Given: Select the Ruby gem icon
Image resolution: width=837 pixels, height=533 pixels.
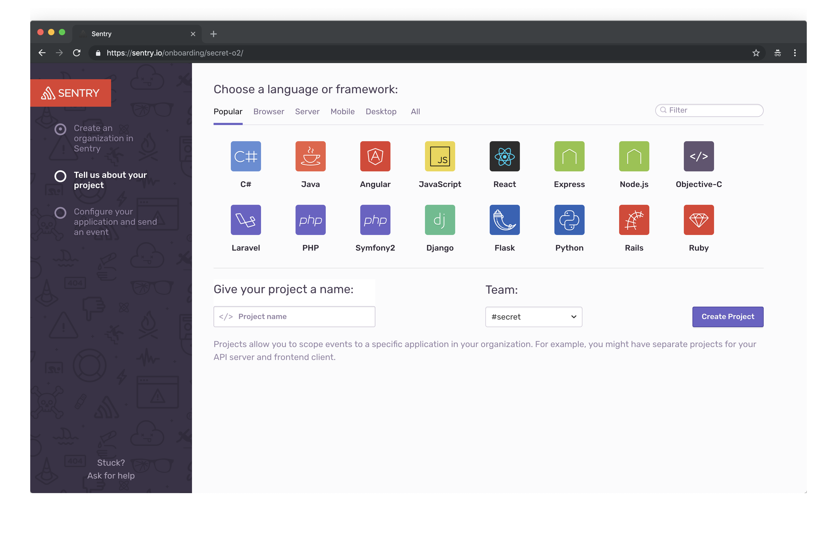Looking at the screenshot, I should click(x=698, y=220).
